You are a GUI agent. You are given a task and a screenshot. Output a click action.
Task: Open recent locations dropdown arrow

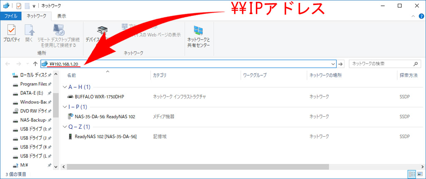point(27,64)
